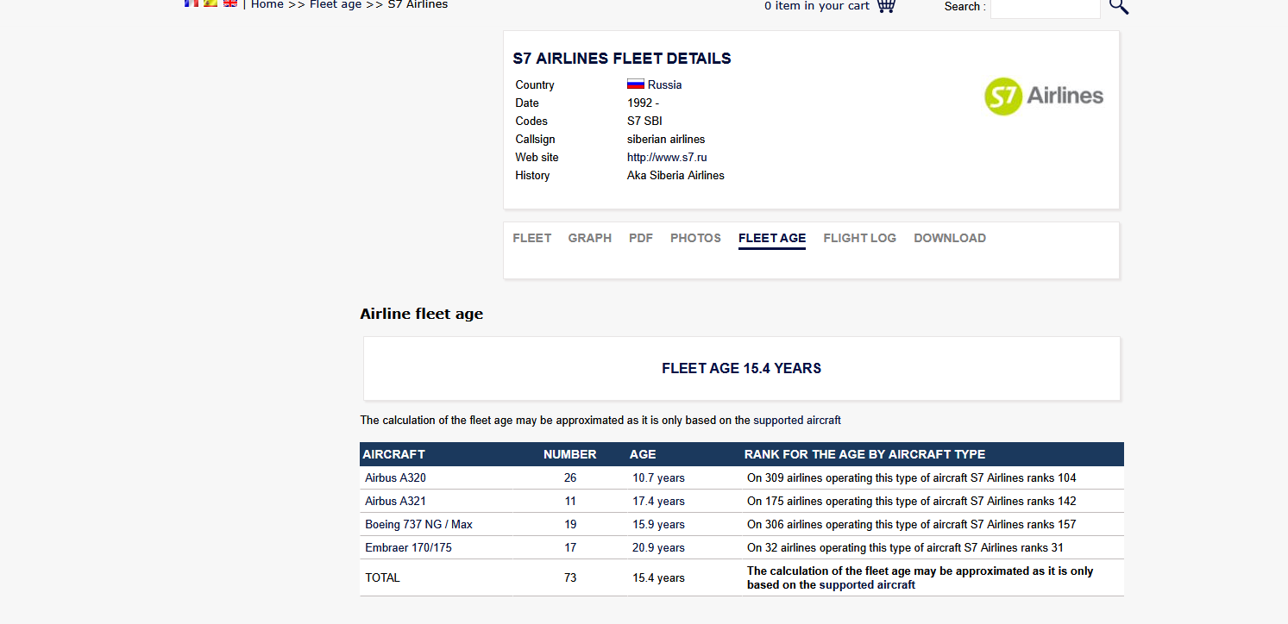Open the shopping cart icon
The height and width of the screenshot is (624, 1288).
[x=886, y=5]
